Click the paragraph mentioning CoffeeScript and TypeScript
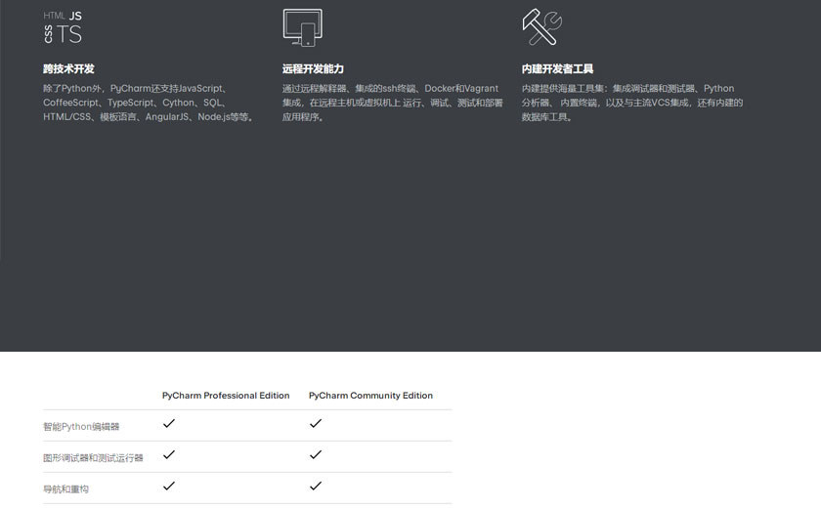This screenshot has width=821, height=509. point(150,103)
